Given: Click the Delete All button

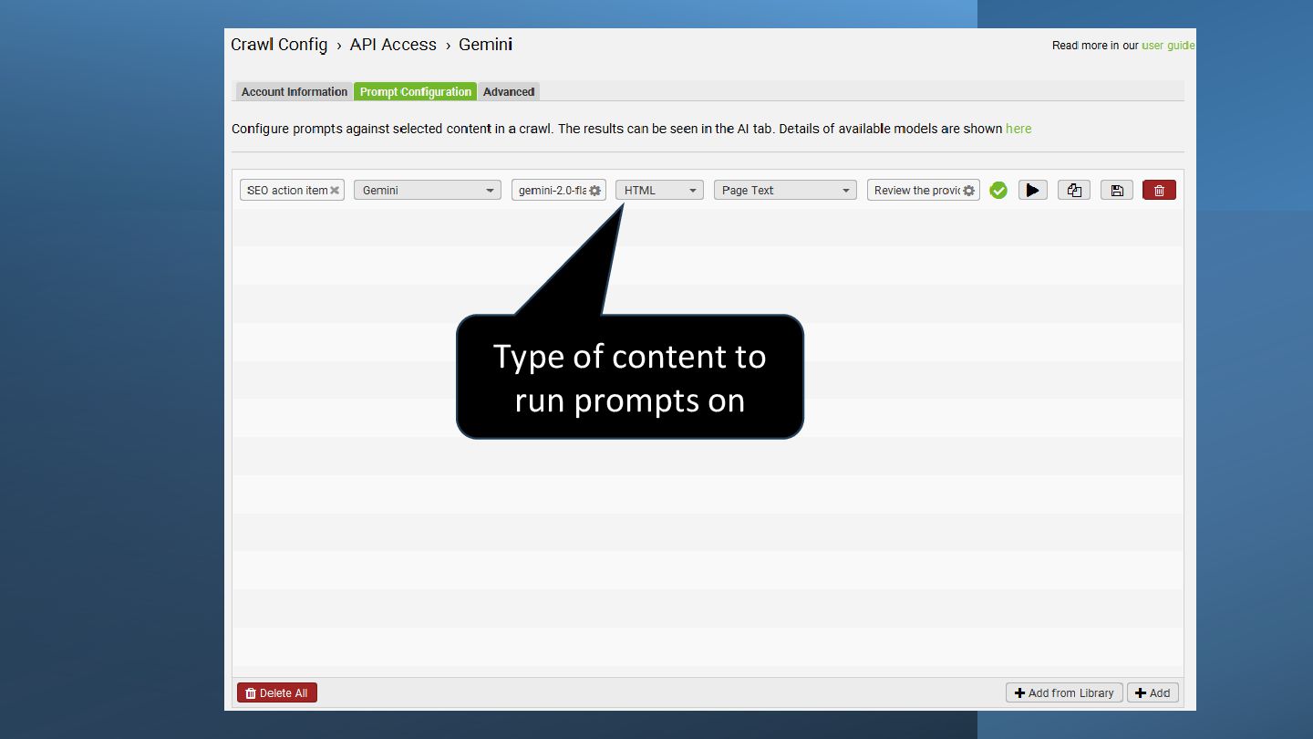Looking at the screenshot, I should pos(277,692).
